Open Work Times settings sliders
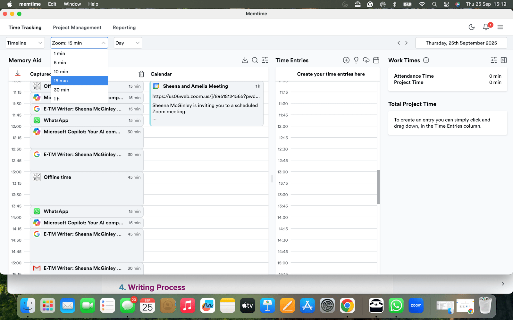Viewport: 513px width, 320px height. [494, 60]
